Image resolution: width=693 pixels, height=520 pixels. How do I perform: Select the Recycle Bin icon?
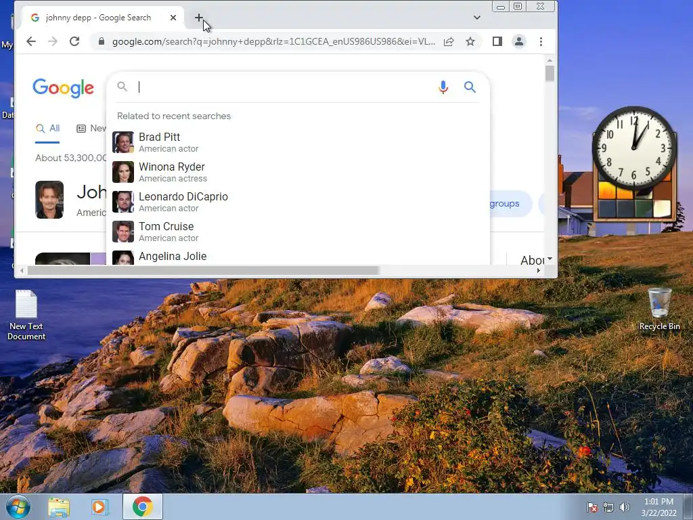point(659,309)
